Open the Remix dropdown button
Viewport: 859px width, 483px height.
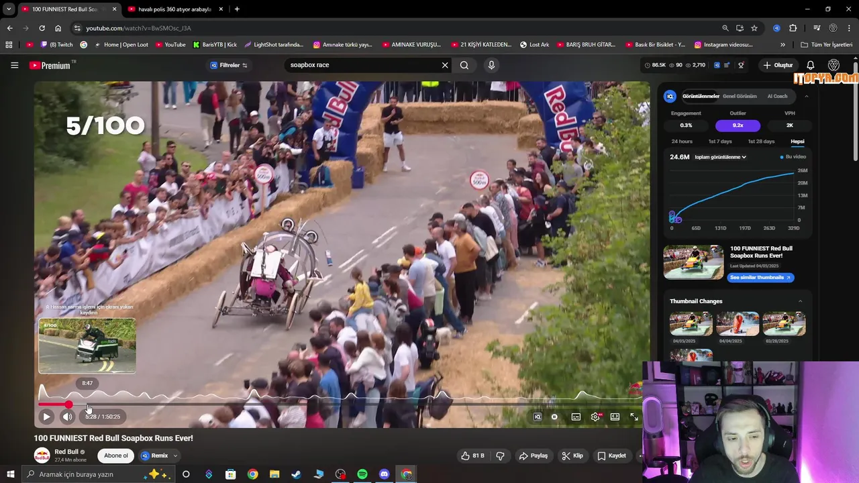click(x=159, y=455)
